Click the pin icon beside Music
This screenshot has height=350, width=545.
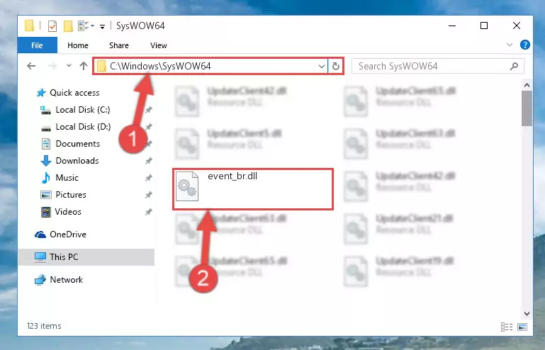coord(148,178)
